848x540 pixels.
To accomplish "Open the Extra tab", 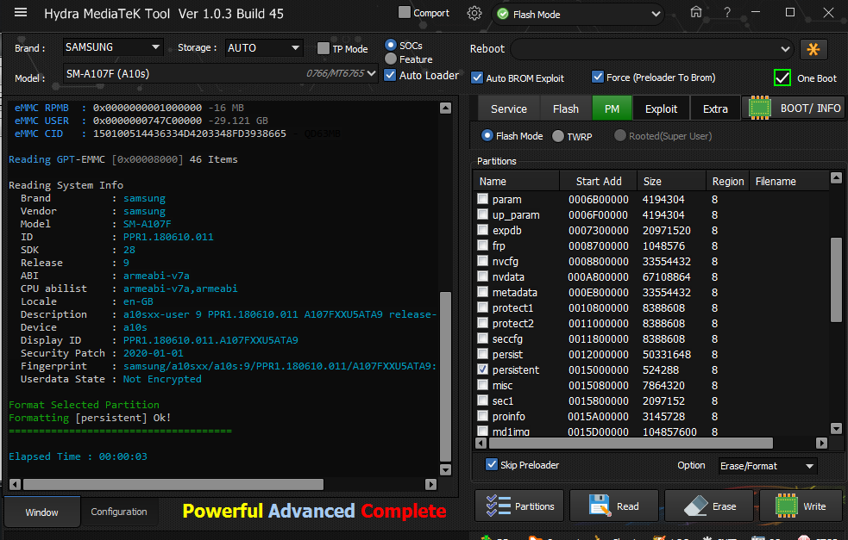I will [715, 109].
